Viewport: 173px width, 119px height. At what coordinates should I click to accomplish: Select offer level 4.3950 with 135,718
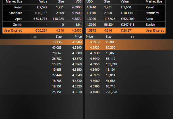tap(129, 64)
